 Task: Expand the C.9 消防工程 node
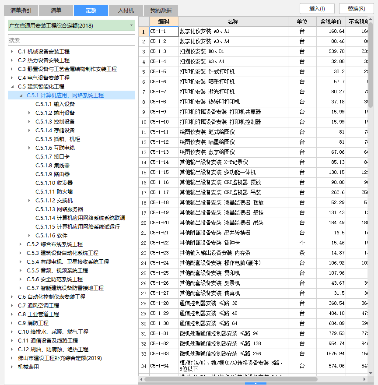pos(12,323)
